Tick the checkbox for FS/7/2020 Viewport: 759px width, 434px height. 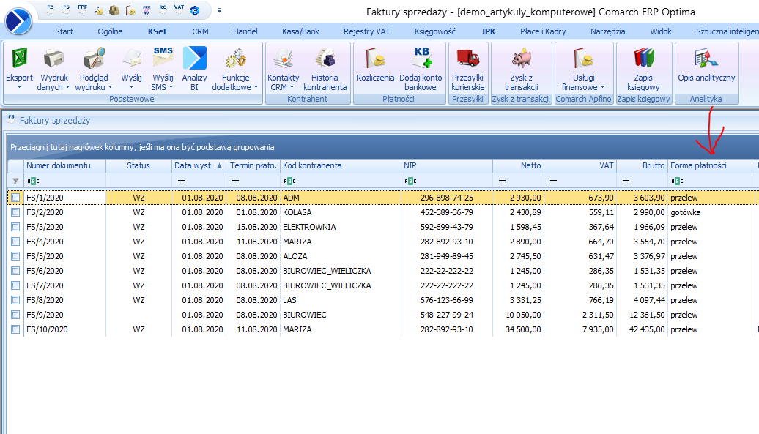click(15, 285)
